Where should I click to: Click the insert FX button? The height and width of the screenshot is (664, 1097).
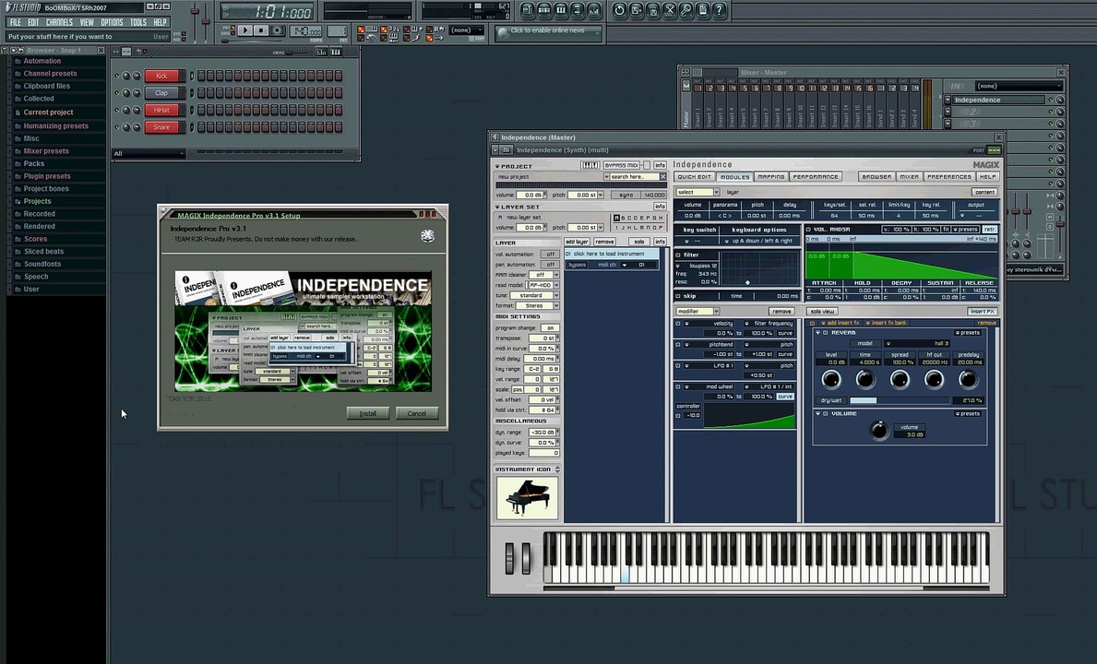[983, 311]
